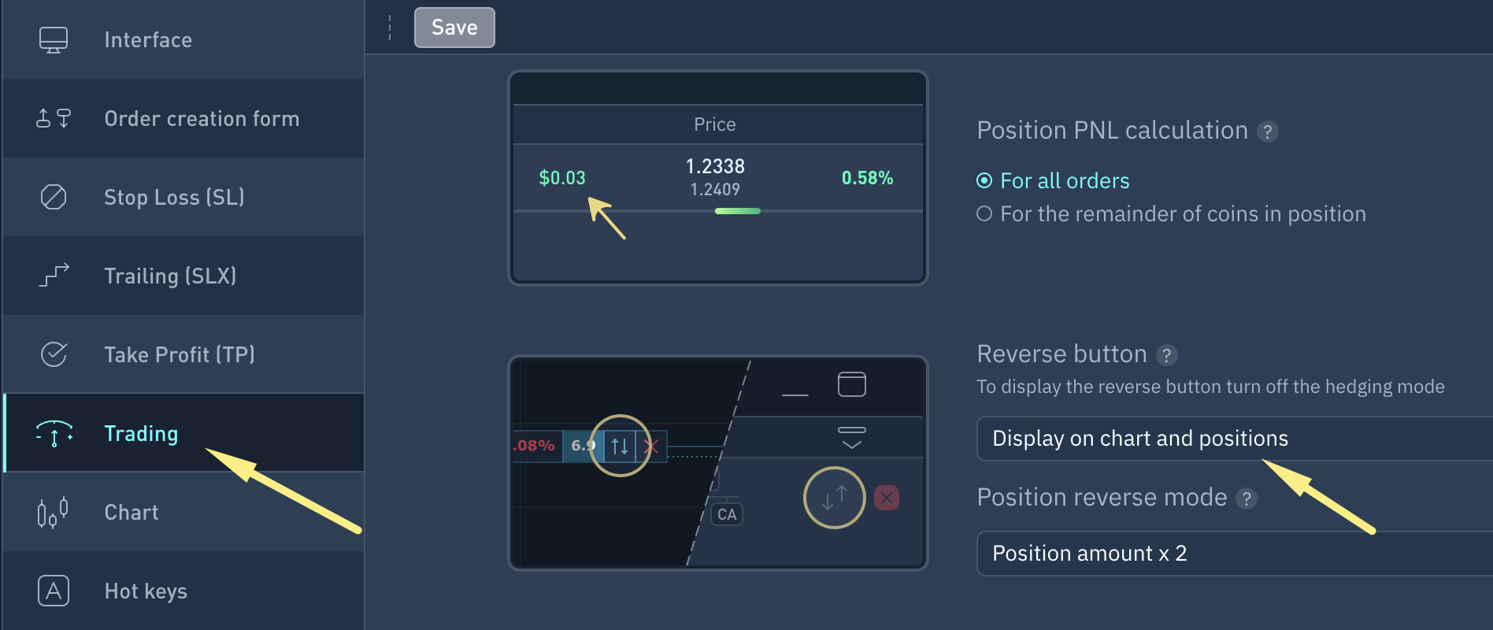Go to the Chart settings section
1493x630 pixels.
[x=132, y=513]
